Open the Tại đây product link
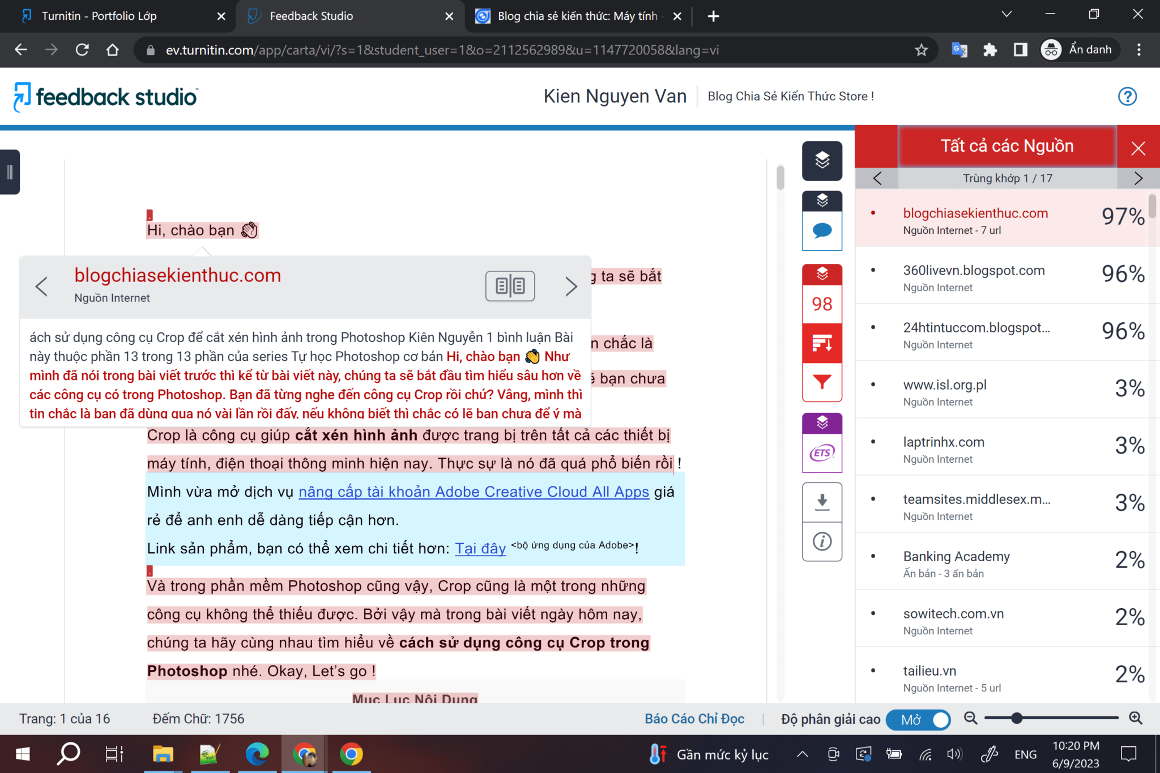The width and height of the screenshot is (1160, 773). pyautogui.click(x=479, y=548)
